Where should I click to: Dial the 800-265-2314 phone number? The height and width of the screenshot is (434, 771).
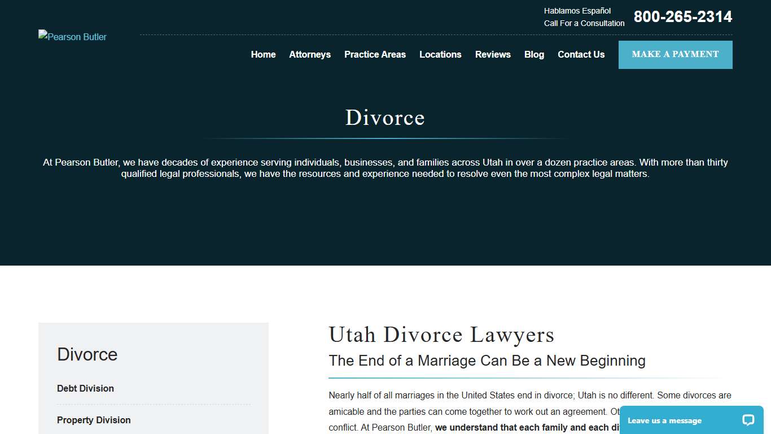[x=682, y=16]
